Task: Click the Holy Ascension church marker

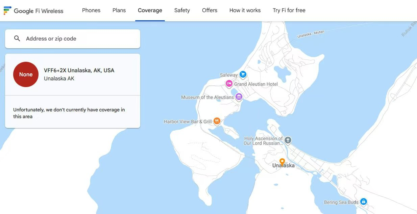Action: click(x=288, y=140)
